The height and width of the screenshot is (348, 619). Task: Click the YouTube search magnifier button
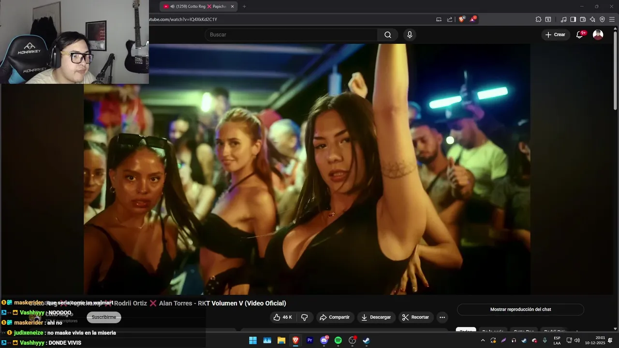388,35
